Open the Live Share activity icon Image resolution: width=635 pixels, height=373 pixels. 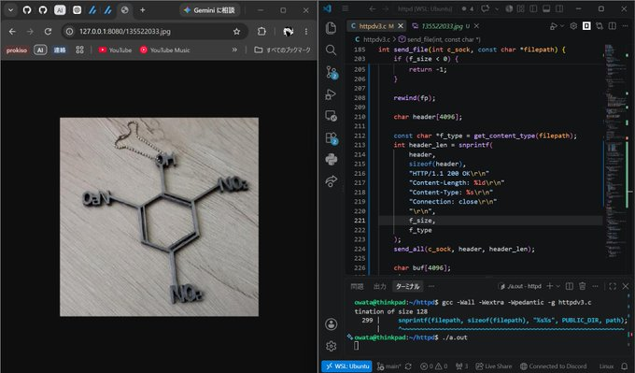tap(331, 181)
